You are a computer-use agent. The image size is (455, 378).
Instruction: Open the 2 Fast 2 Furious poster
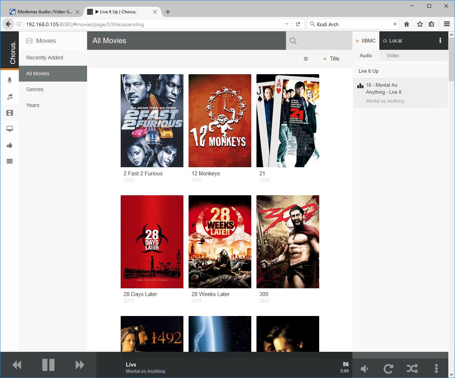click(x=152, y=121)
